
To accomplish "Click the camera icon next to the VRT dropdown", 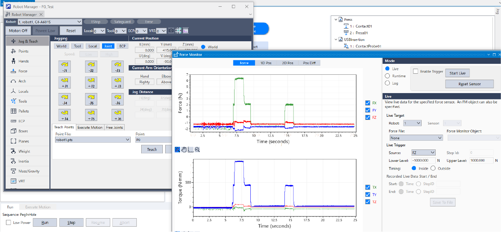I will [x=171, y=31].
